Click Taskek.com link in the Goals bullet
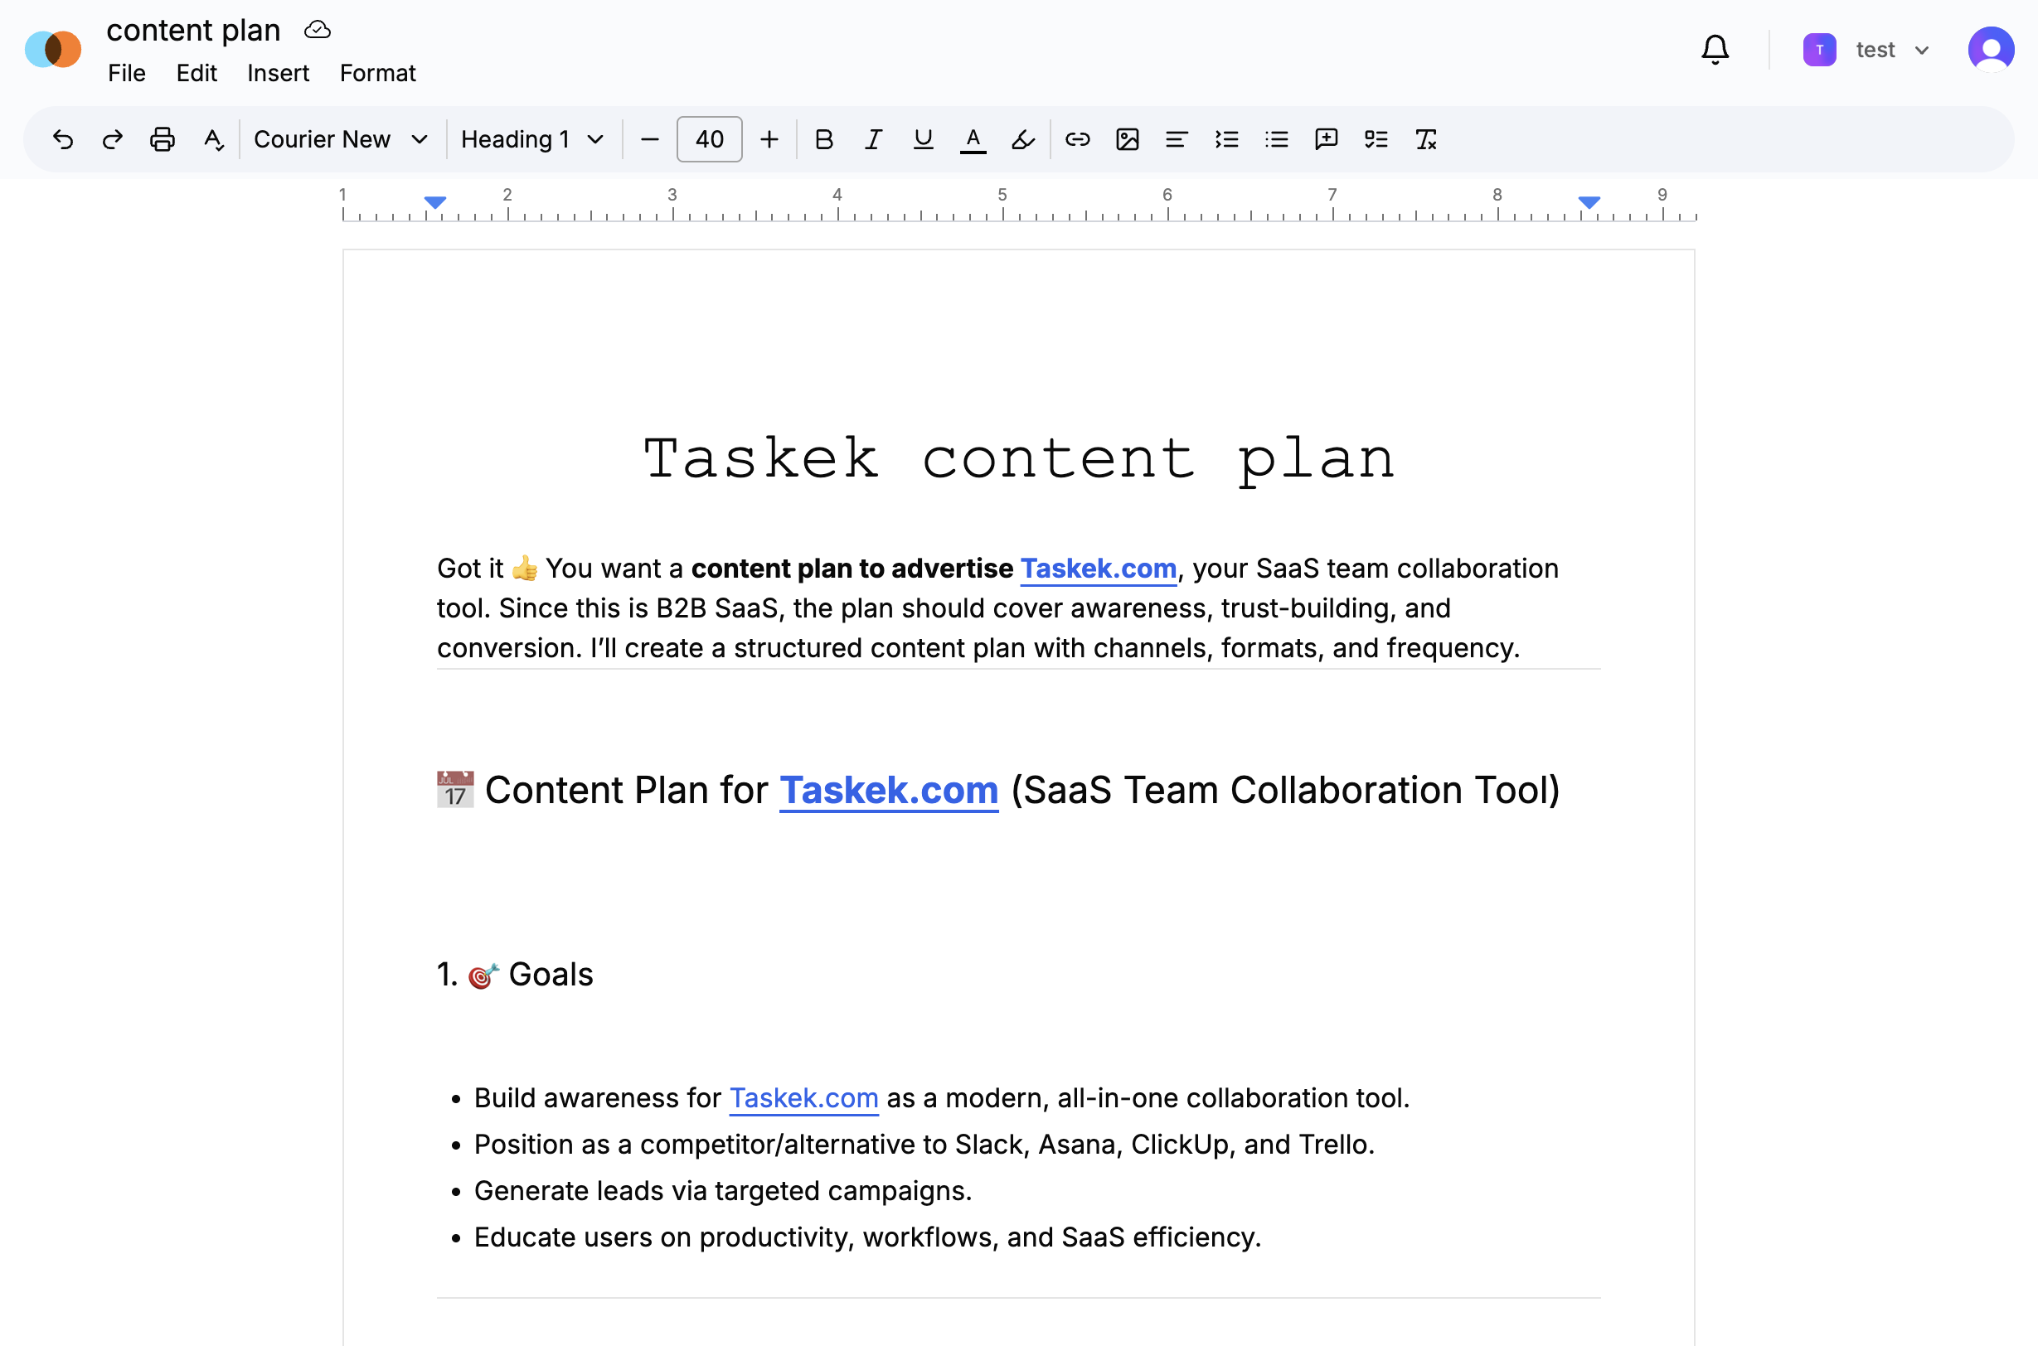 coord(803,1098)
